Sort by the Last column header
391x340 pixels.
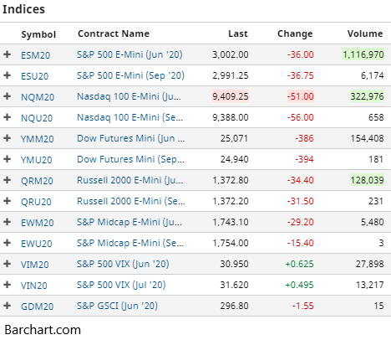[238, 33]
